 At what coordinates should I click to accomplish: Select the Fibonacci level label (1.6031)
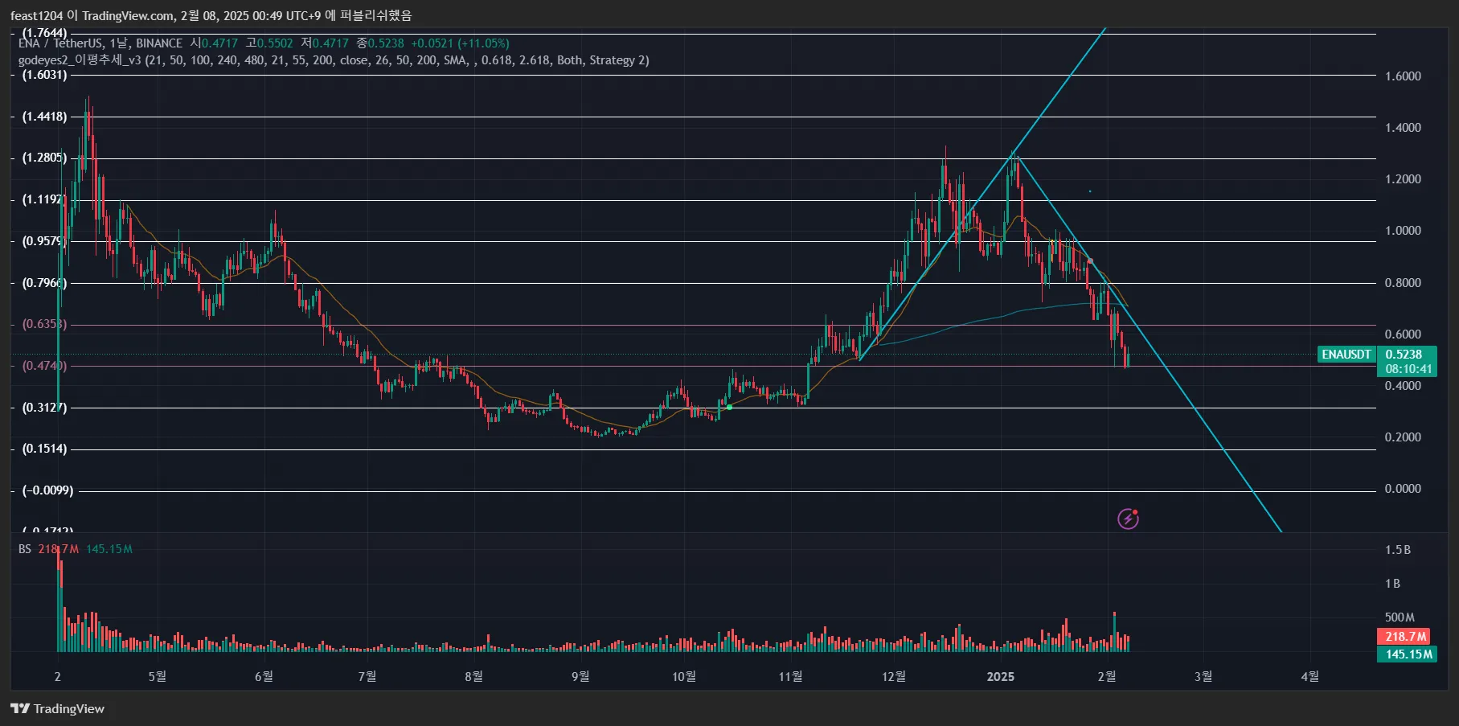(44, 75)
